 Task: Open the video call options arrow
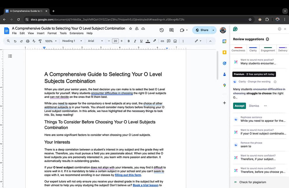[187, 30]
